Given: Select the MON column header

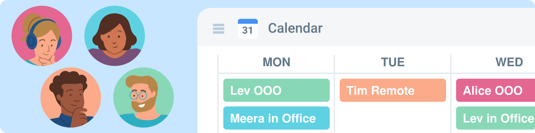Looking at the screenshot, I should (x=277, y=62).
